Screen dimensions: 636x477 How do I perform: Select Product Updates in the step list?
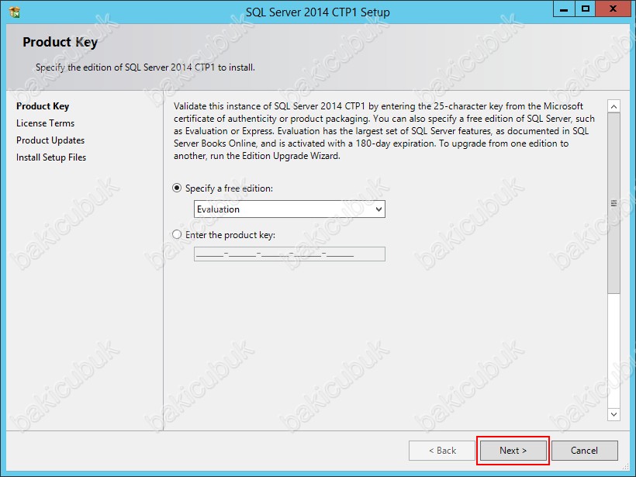pyautogui.click(x=50, y=140)
